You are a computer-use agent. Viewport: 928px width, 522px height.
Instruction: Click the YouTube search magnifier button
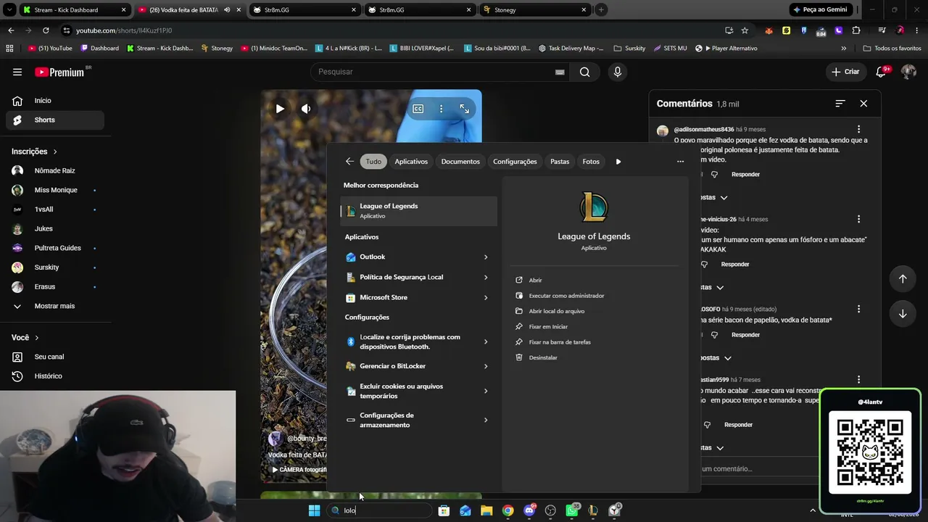584,72
